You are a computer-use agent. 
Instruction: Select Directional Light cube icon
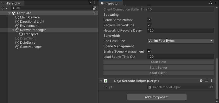(17, 22)
